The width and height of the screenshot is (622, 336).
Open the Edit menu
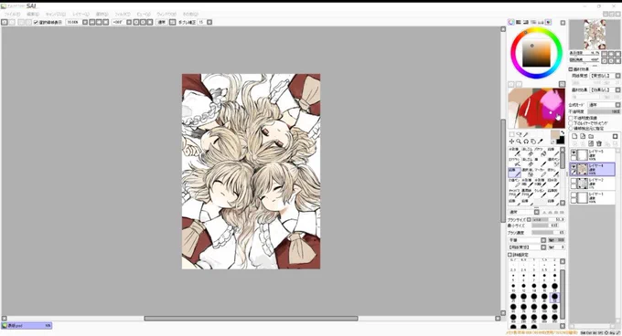click(x=33, y=15)
